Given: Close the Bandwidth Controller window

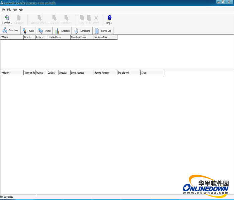Looking at the screenshot, I should [x=229, y=2].
